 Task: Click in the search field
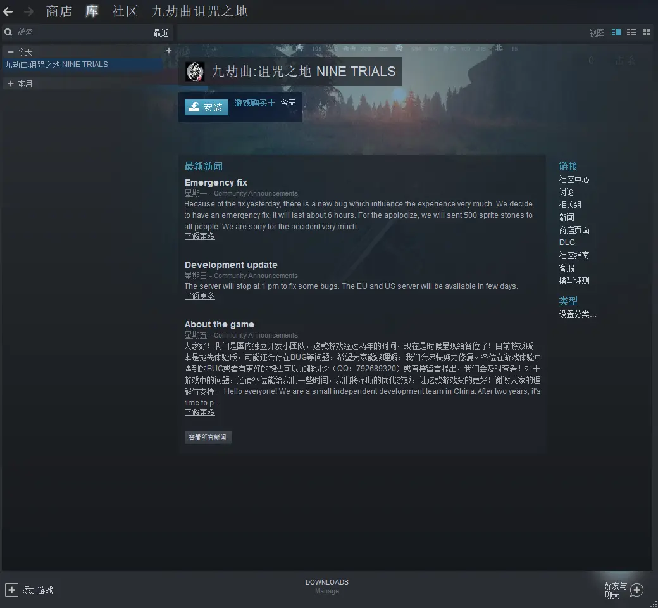pos(80,32)
